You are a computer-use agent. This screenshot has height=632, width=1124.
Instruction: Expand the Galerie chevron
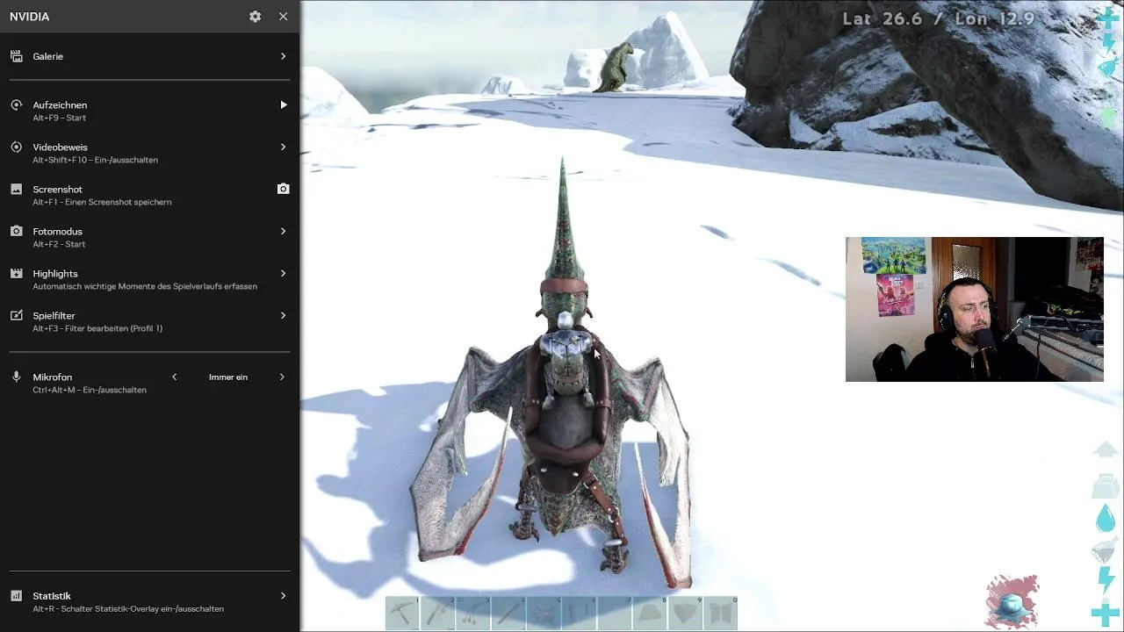[283, 56]
